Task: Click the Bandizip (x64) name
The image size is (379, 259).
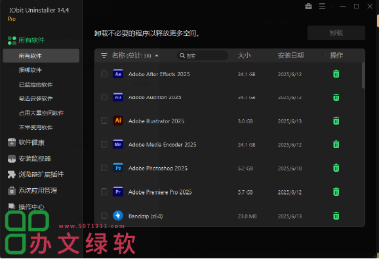Action: (x=146, y=216)
